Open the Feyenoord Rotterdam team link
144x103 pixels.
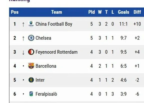[x=56, y=52]
